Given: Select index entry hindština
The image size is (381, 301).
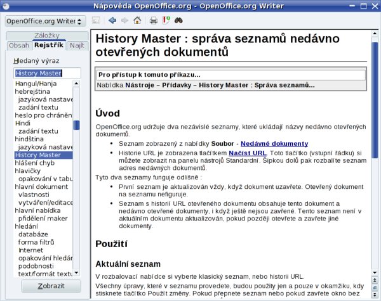Looking at the screenshot, I should pyautogui.click(x=29, y=139).
